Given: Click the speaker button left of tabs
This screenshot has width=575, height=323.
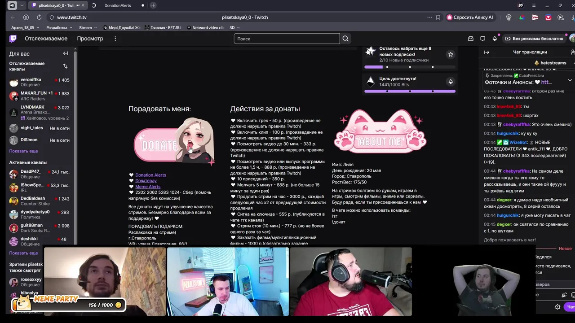Looking at the screenshot, I should coord(12,5).
